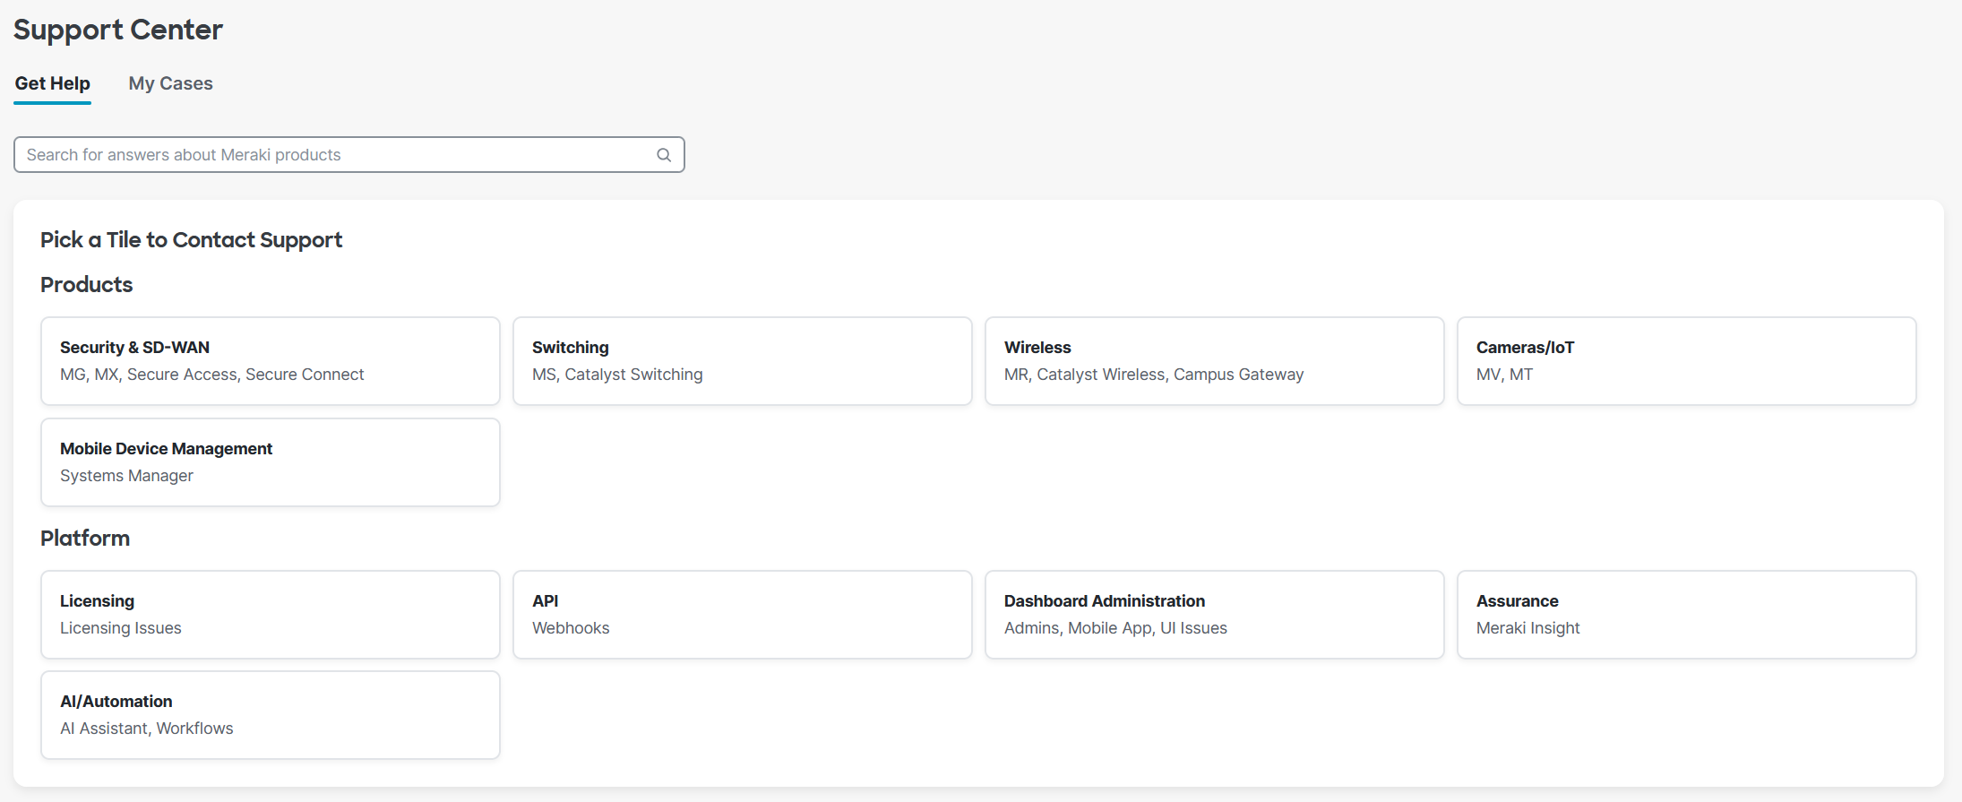Focus the Meraki products search field
The height and width of the screenshot is (802, 1962).
pos(331,155)
